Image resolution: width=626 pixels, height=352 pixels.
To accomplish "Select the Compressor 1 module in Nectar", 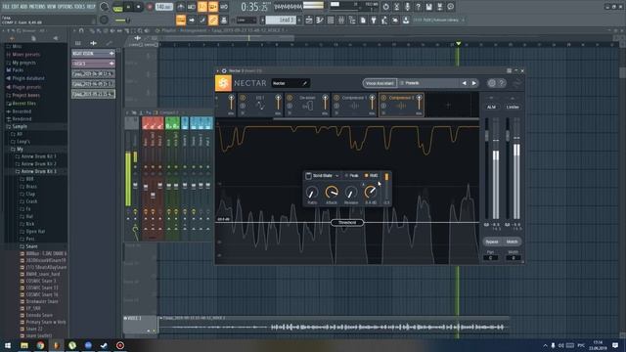I will click(x=354, y=105).
